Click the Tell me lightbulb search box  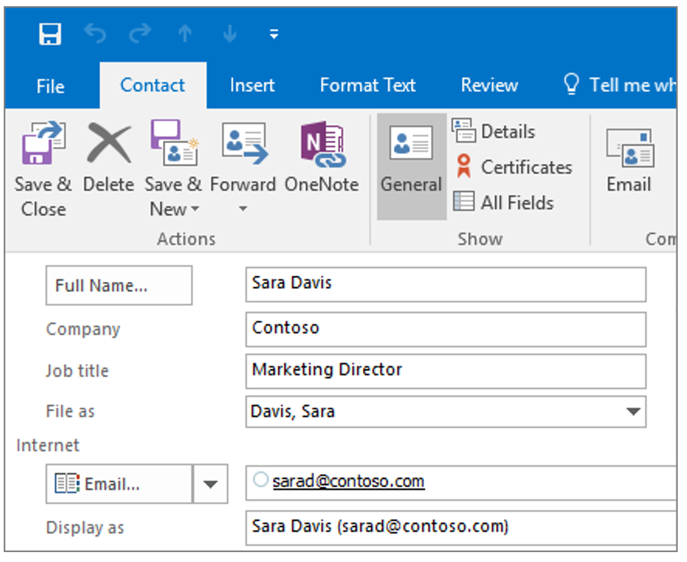(x=620, y=85)
